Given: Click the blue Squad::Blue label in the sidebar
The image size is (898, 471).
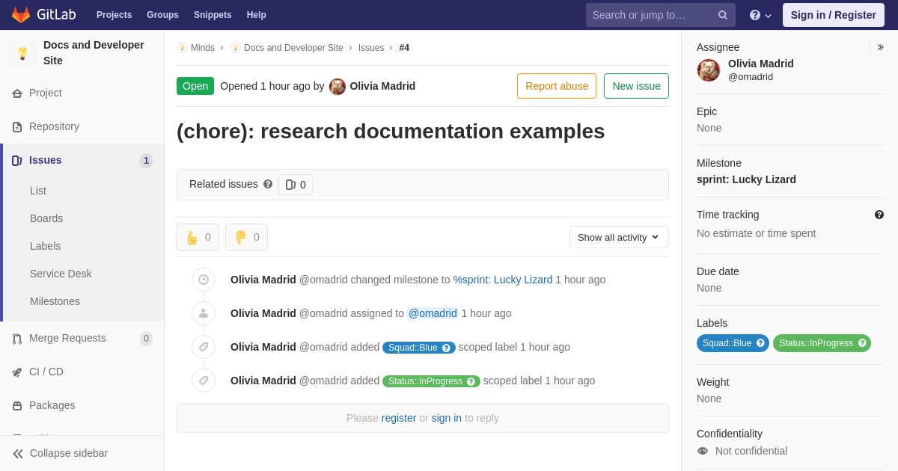Looking at the screenshot, I should (x=727, y=343).
